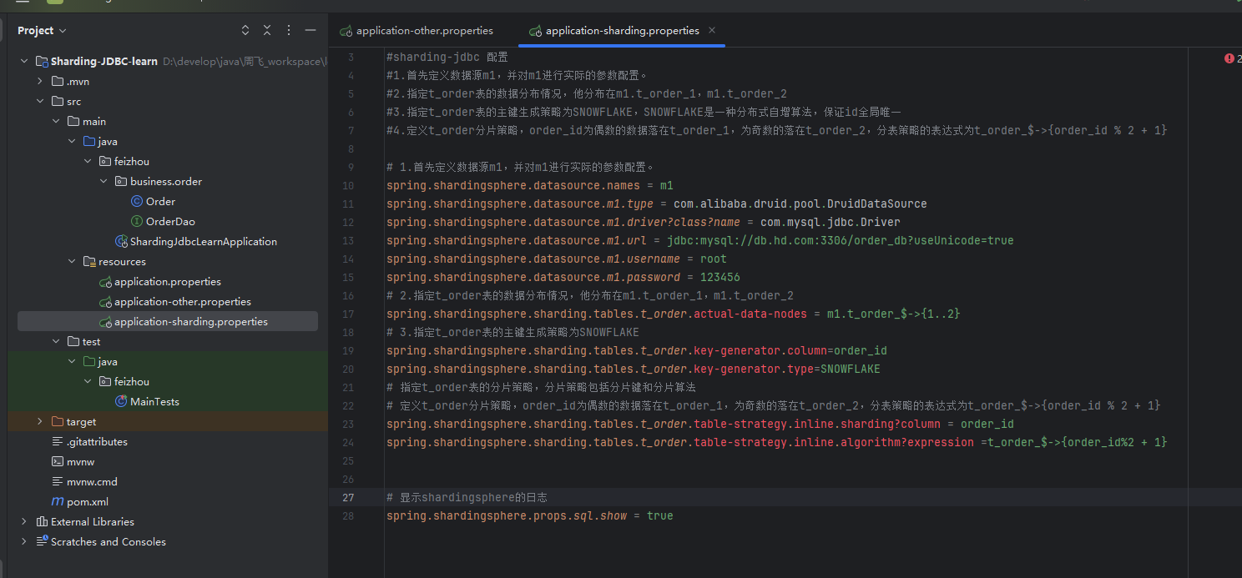Close the application-sharding.properties tab

point(712,30)
